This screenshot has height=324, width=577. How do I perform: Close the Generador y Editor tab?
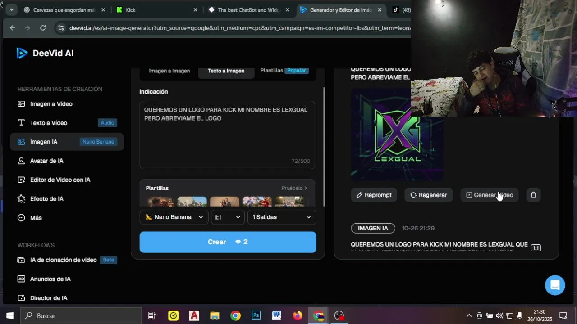[x=380, y=10]
